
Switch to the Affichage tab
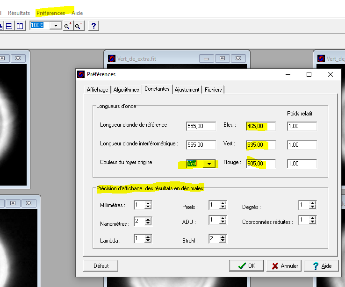[97, 89]
